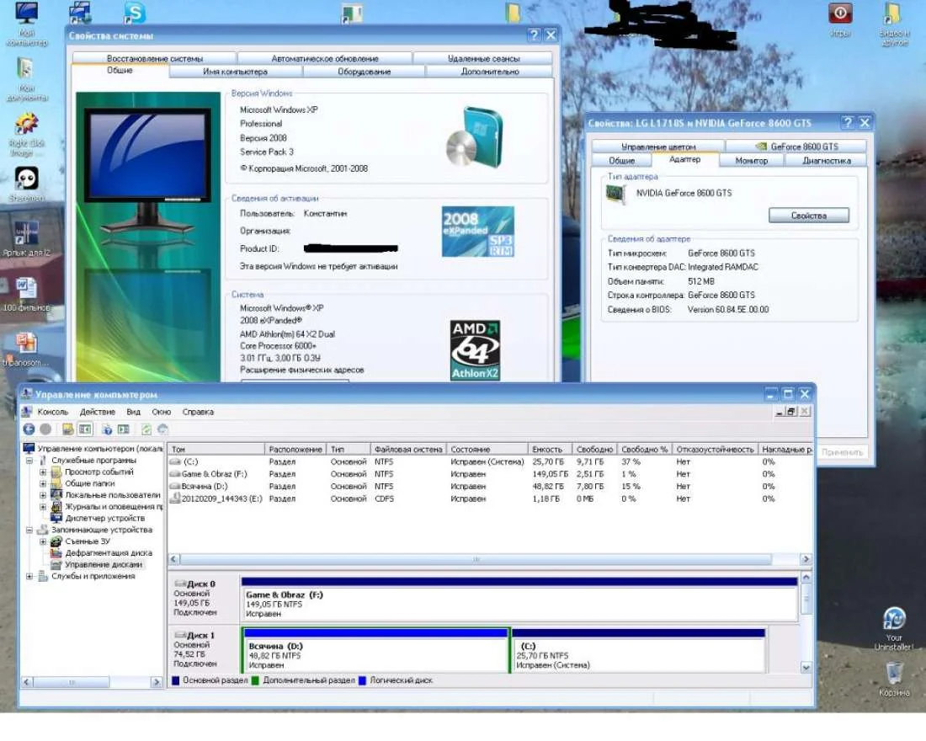This screenshot has height=741, width=926.
Task: Click the Свойства button for the adapter
Action: 808,216
